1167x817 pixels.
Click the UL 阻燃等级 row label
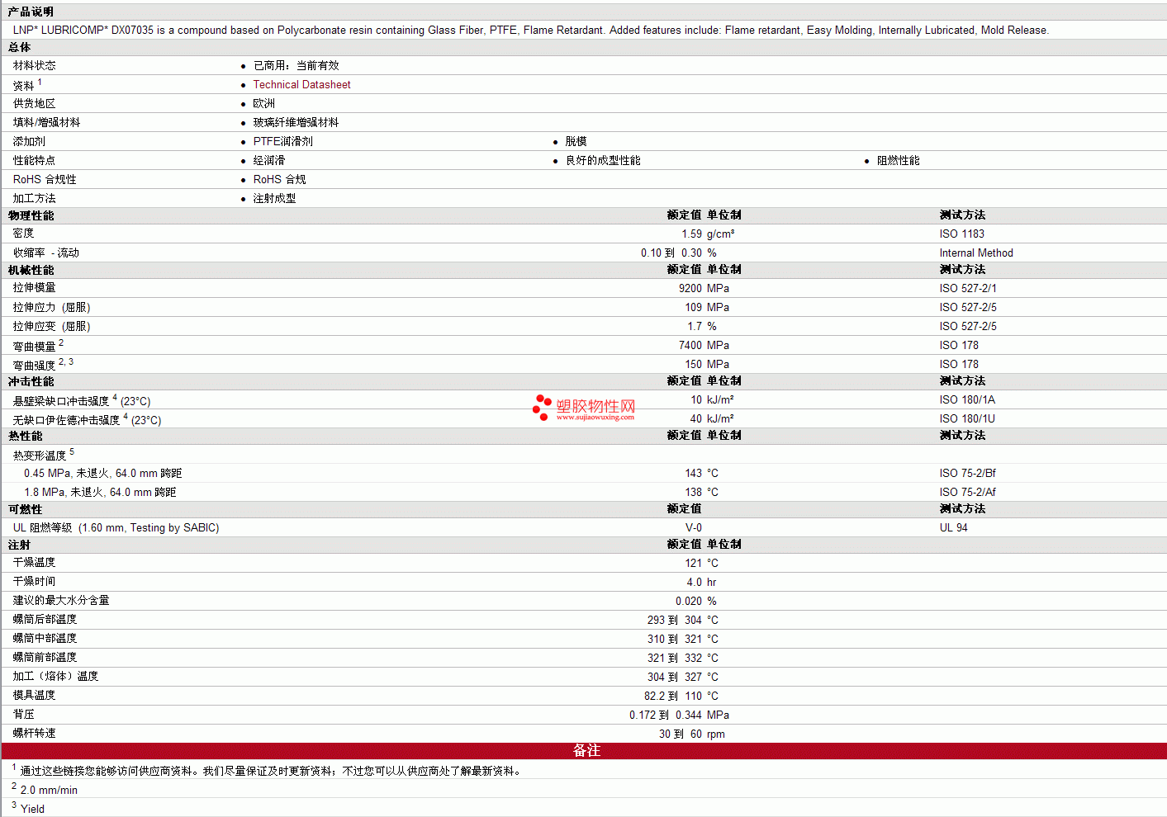coord(116,527)
